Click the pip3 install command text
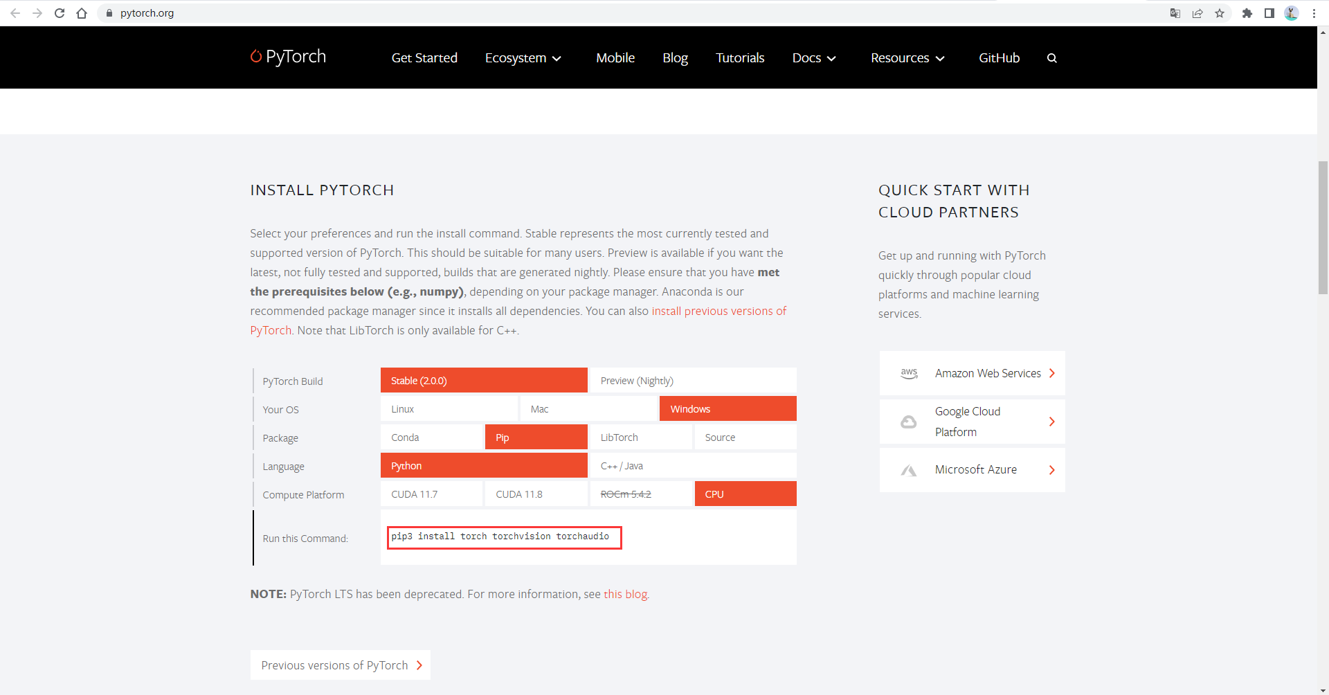Screen dimensions: 1329x695 [500, 536]
